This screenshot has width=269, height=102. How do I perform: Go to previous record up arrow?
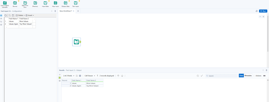pyautogui.click(x=118, y=76)
